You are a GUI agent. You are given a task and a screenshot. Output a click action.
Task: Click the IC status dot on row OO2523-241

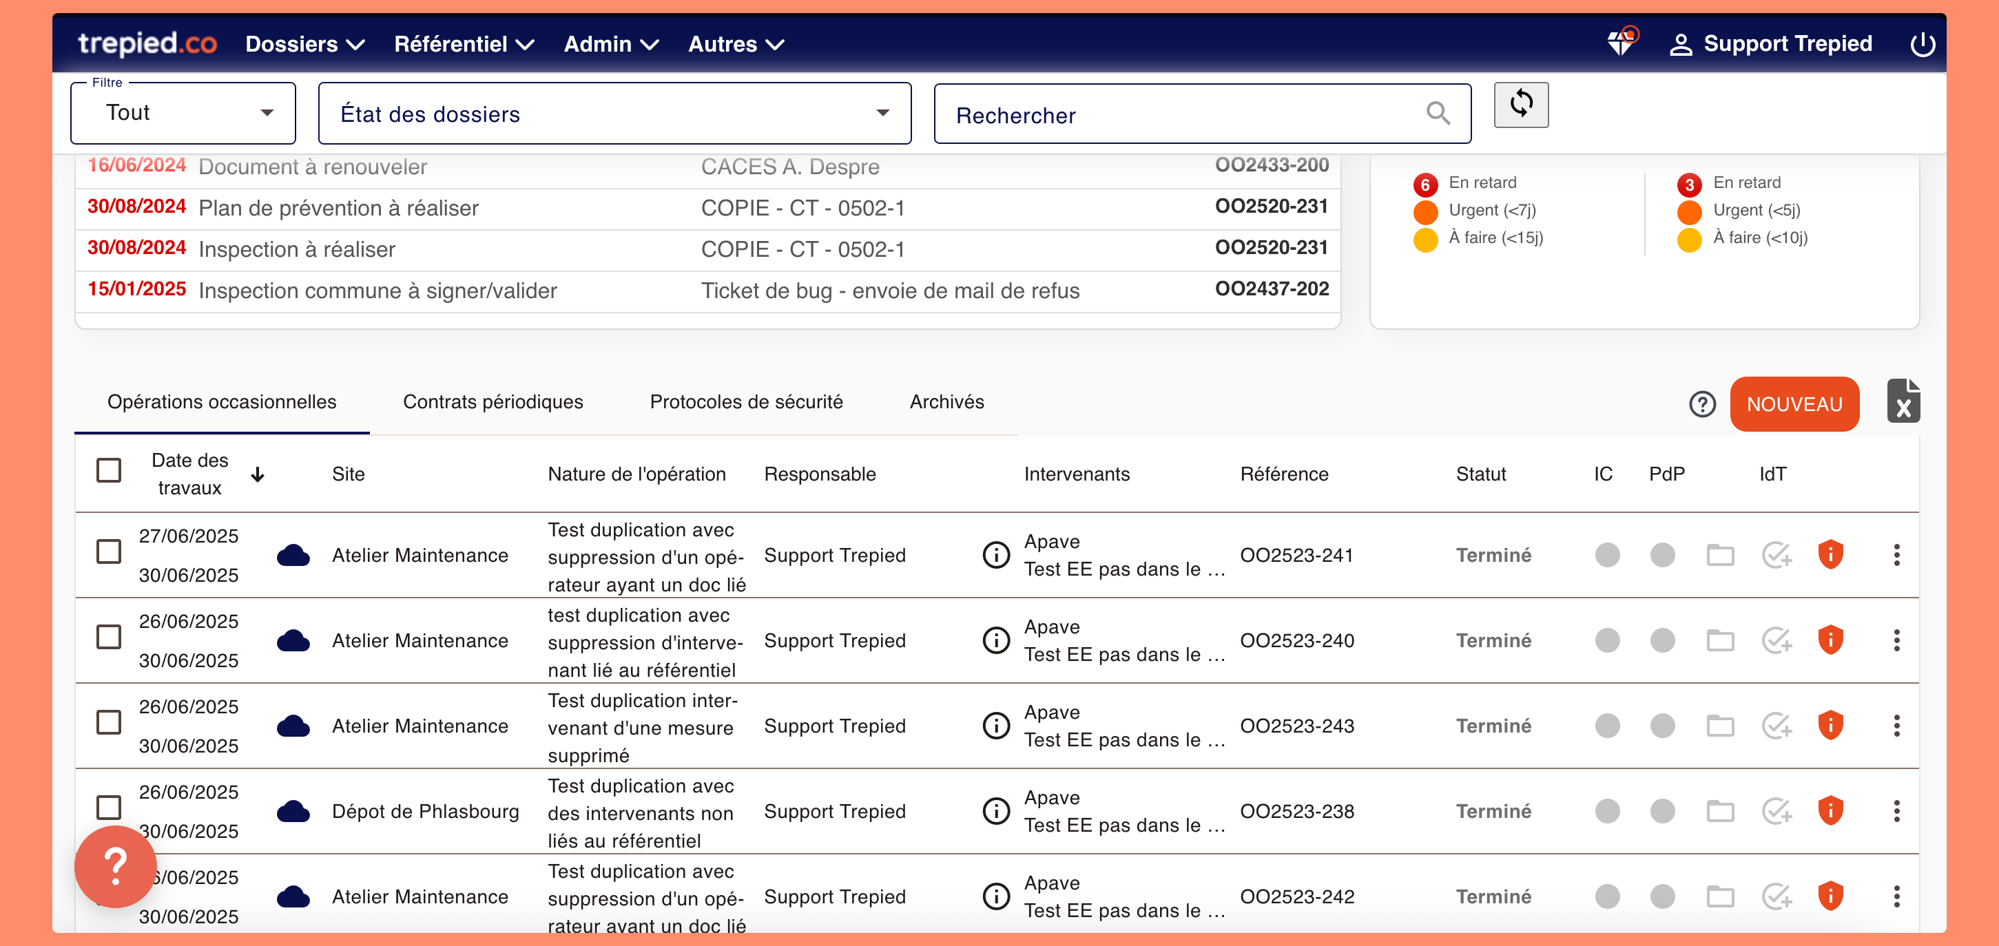1607,555
